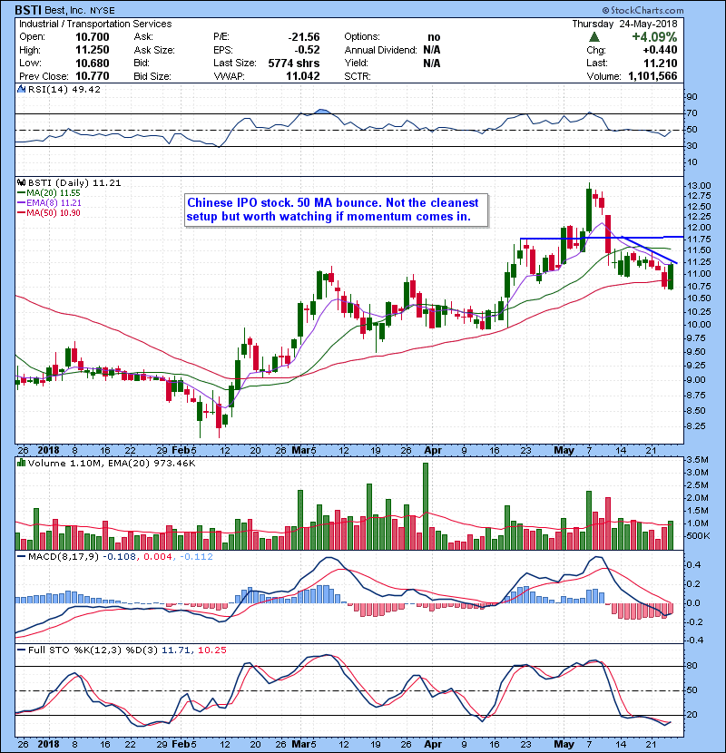Click the EPS value "-0.52"
The height and width of the screenshot is (753, 726).
point(307,50)
